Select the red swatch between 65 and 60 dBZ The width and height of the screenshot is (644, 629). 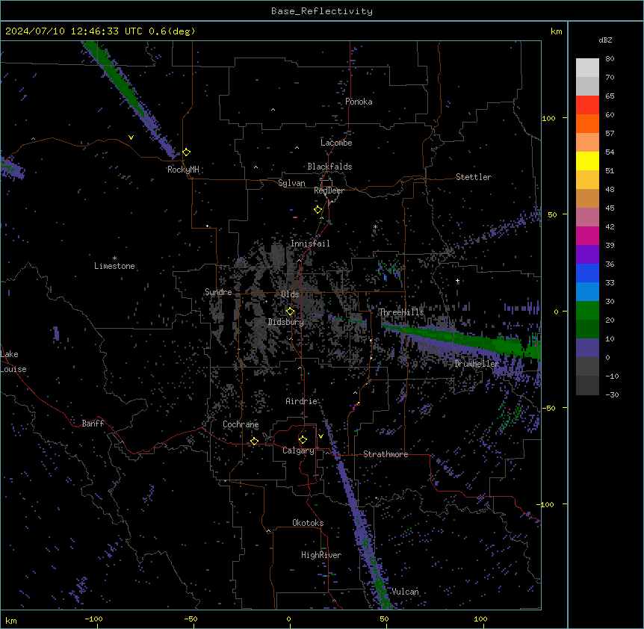click(587, 105)
